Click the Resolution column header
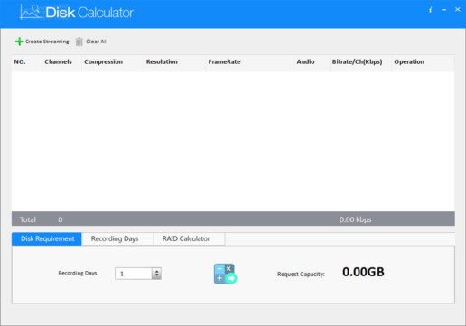 tap(162, 62)
